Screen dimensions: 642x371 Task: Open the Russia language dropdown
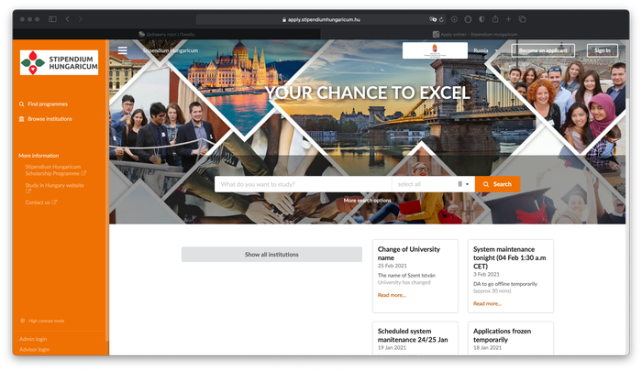pyautogui.click(x=485, y=50)
